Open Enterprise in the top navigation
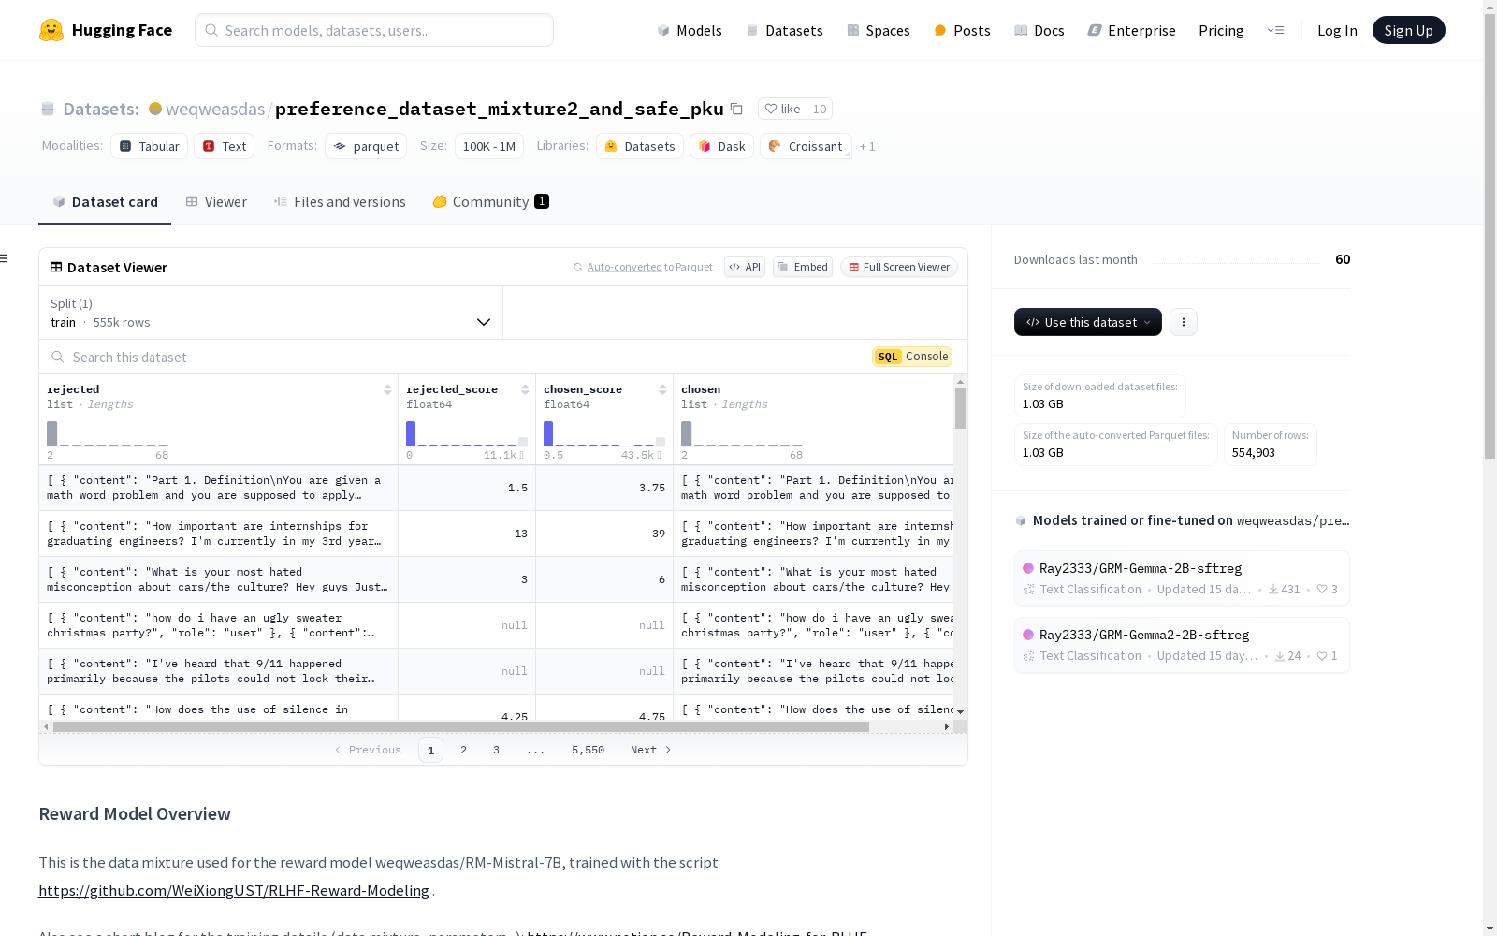This screenshot has width=1497, height=936. 1131,30
